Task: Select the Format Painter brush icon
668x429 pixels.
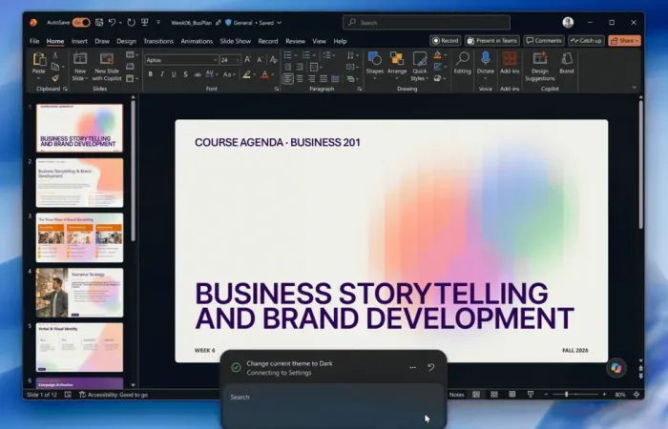Action: 55,78
